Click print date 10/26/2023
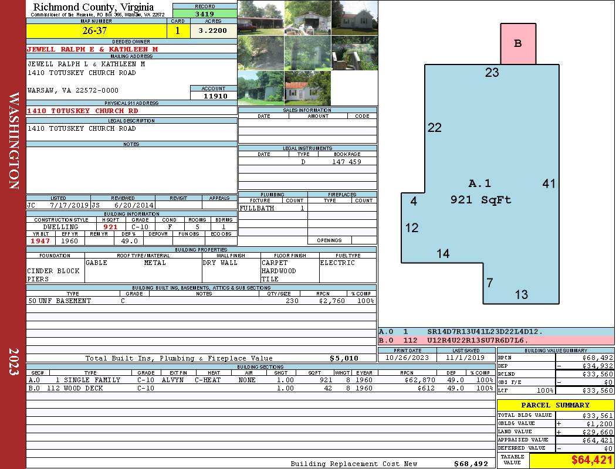The width and height of the screenshot is (616, 469). click(407, 358)
